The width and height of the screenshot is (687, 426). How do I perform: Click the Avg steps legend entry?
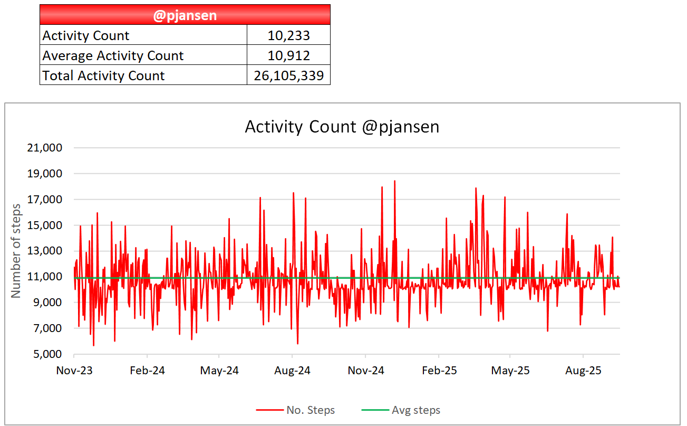point(415,410)
